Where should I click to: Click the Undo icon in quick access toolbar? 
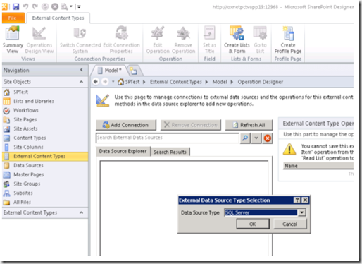(x=25, y=6)
